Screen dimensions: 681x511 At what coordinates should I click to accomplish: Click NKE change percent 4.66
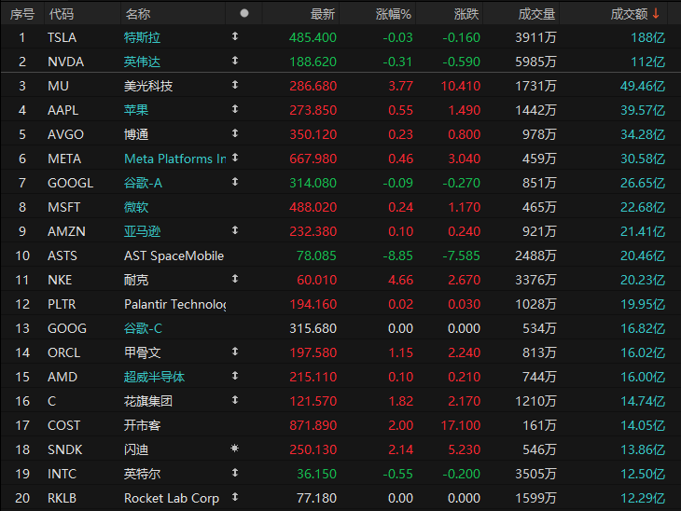pos(400,280)
